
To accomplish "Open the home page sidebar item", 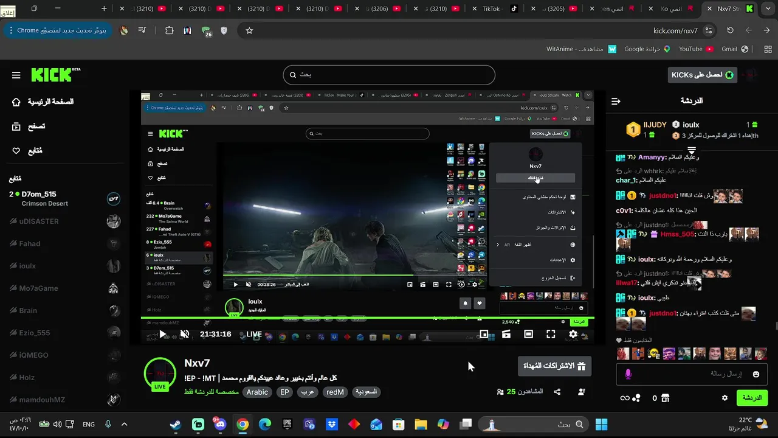I will pos(43,102).
